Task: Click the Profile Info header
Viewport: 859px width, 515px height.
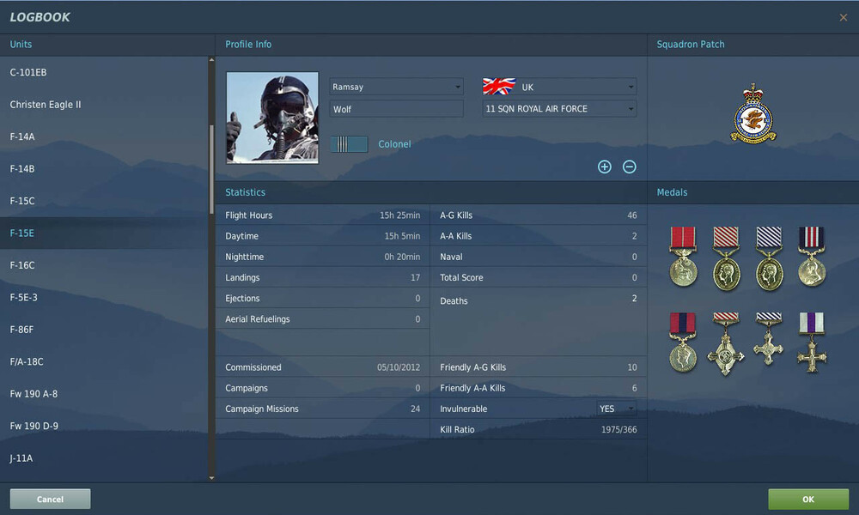Action: 248,45
